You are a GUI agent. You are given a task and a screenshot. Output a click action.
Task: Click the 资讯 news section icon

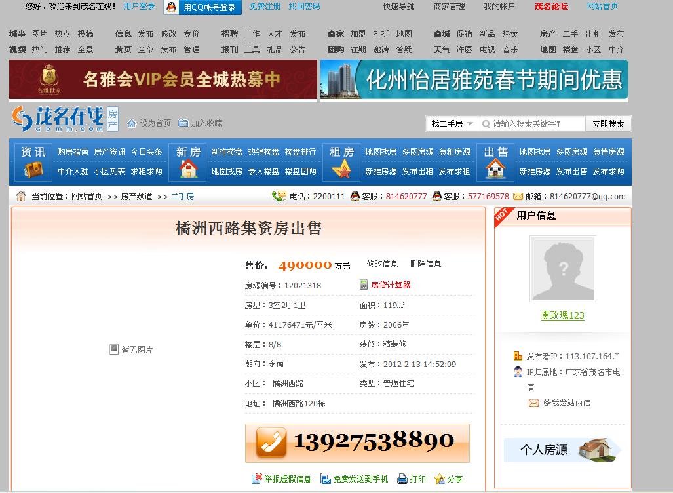[33, 170]
